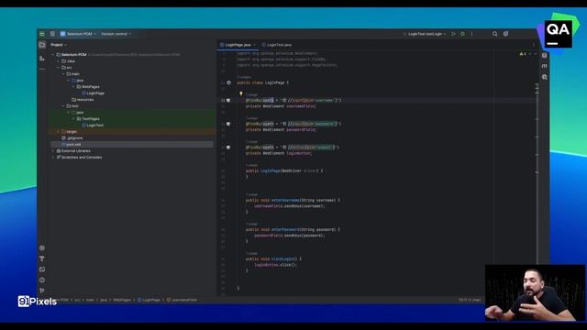Place cursor on clickLogin method line

(273, 258)
